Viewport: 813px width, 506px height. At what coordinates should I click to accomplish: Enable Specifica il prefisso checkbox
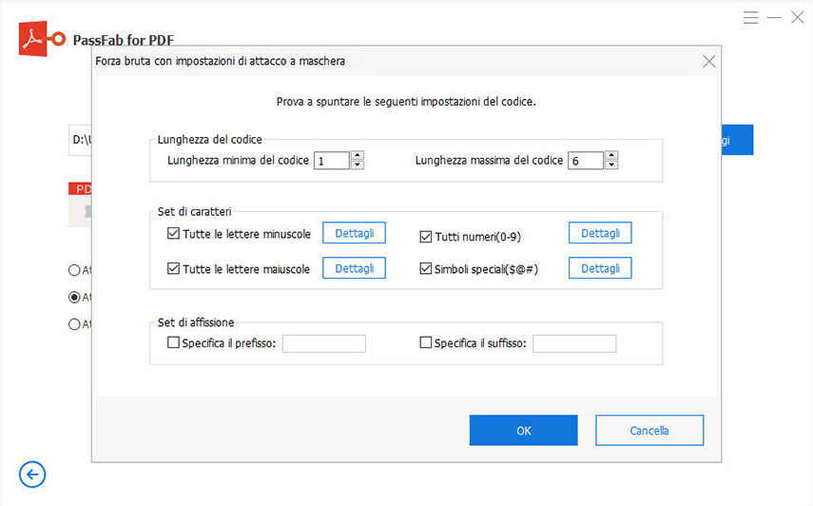point(173,342)
